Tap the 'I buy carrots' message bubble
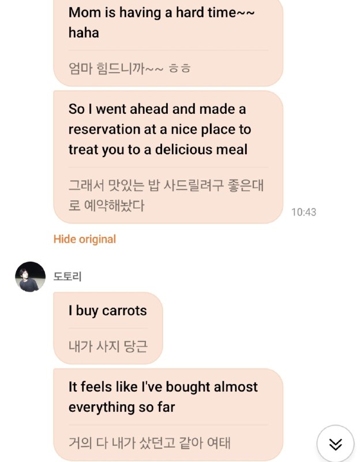 [108, 328]
